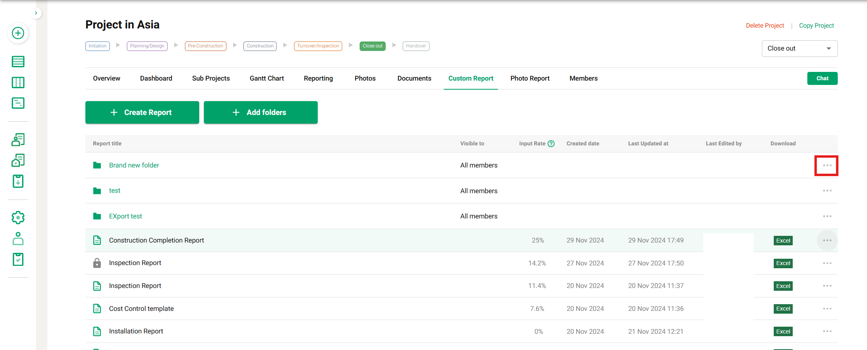This screenshot has width=867, height=350.
Task: Open the Chat button
Action: coord(822,79)
